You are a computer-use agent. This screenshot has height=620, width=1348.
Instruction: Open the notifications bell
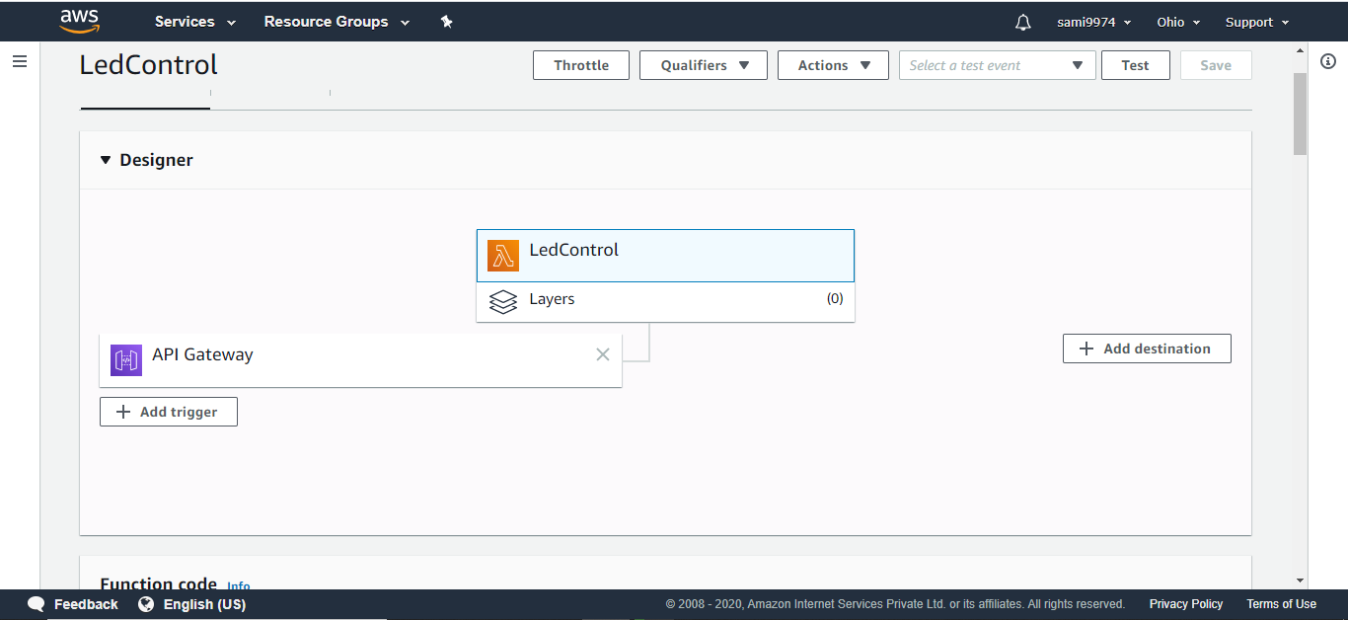click(x=1023, y=22)
